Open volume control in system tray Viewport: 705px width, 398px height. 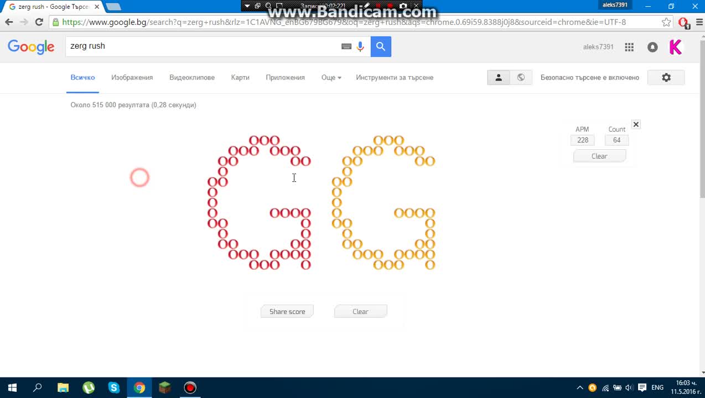pos(629,387)
